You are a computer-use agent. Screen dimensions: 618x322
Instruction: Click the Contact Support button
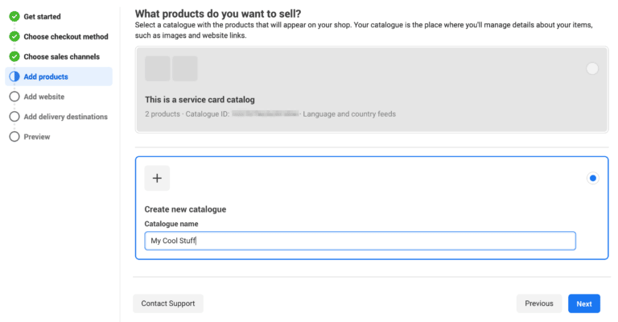coord(168,303)
